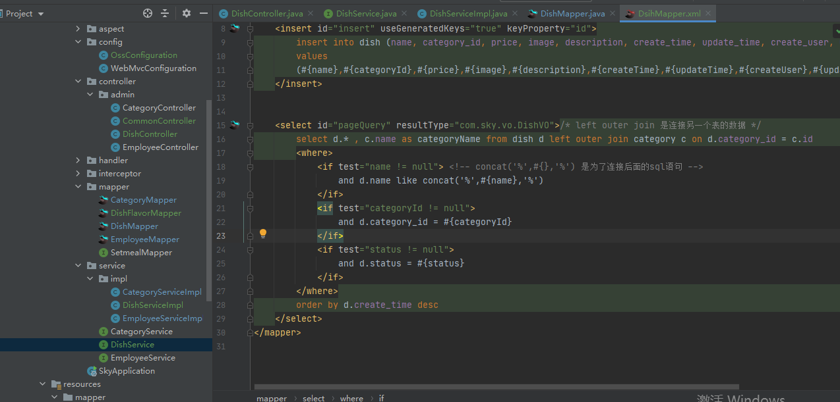Screen dimensions: 840x402
Task: Click the class icon beside OssConfiguration
Action: coord(104,55)
